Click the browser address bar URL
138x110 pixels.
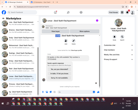tap(33, 7)
